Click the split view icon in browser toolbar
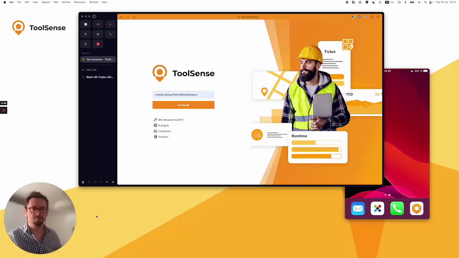The image size is (459, 258). (378, 17)
